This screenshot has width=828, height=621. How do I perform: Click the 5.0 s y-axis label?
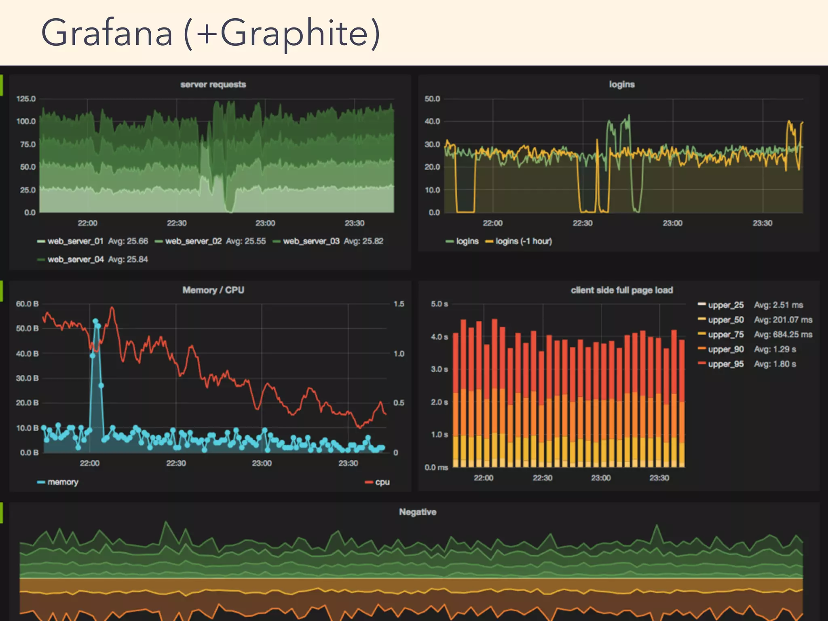[439, 304]
